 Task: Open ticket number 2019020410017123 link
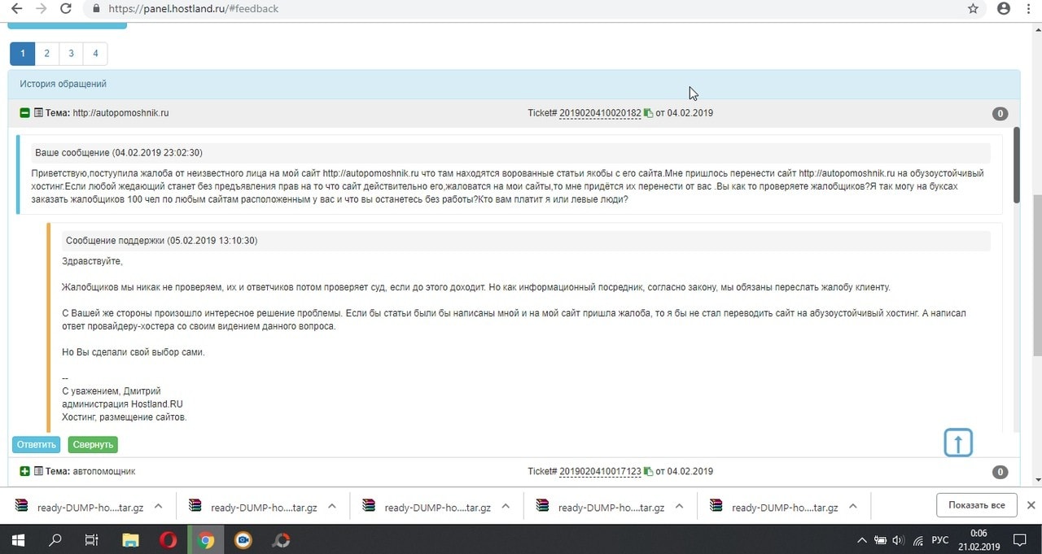pyautogui.click(x=600, y=472)
